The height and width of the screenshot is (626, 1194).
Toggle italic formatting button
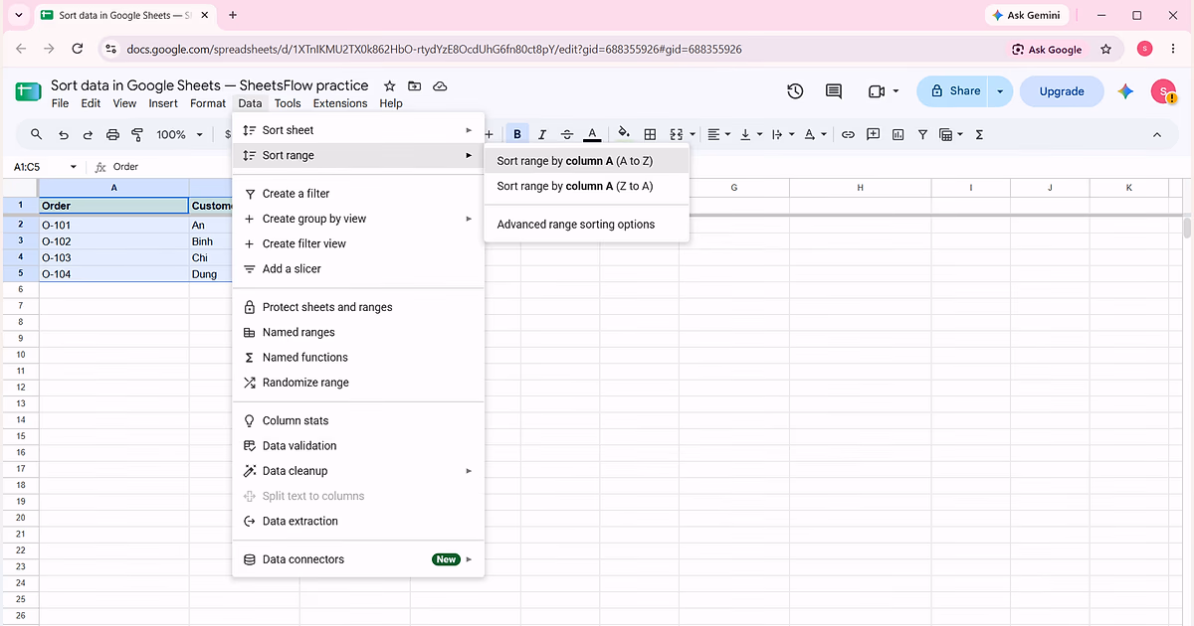pyautogui.click(x=542, y=134)
